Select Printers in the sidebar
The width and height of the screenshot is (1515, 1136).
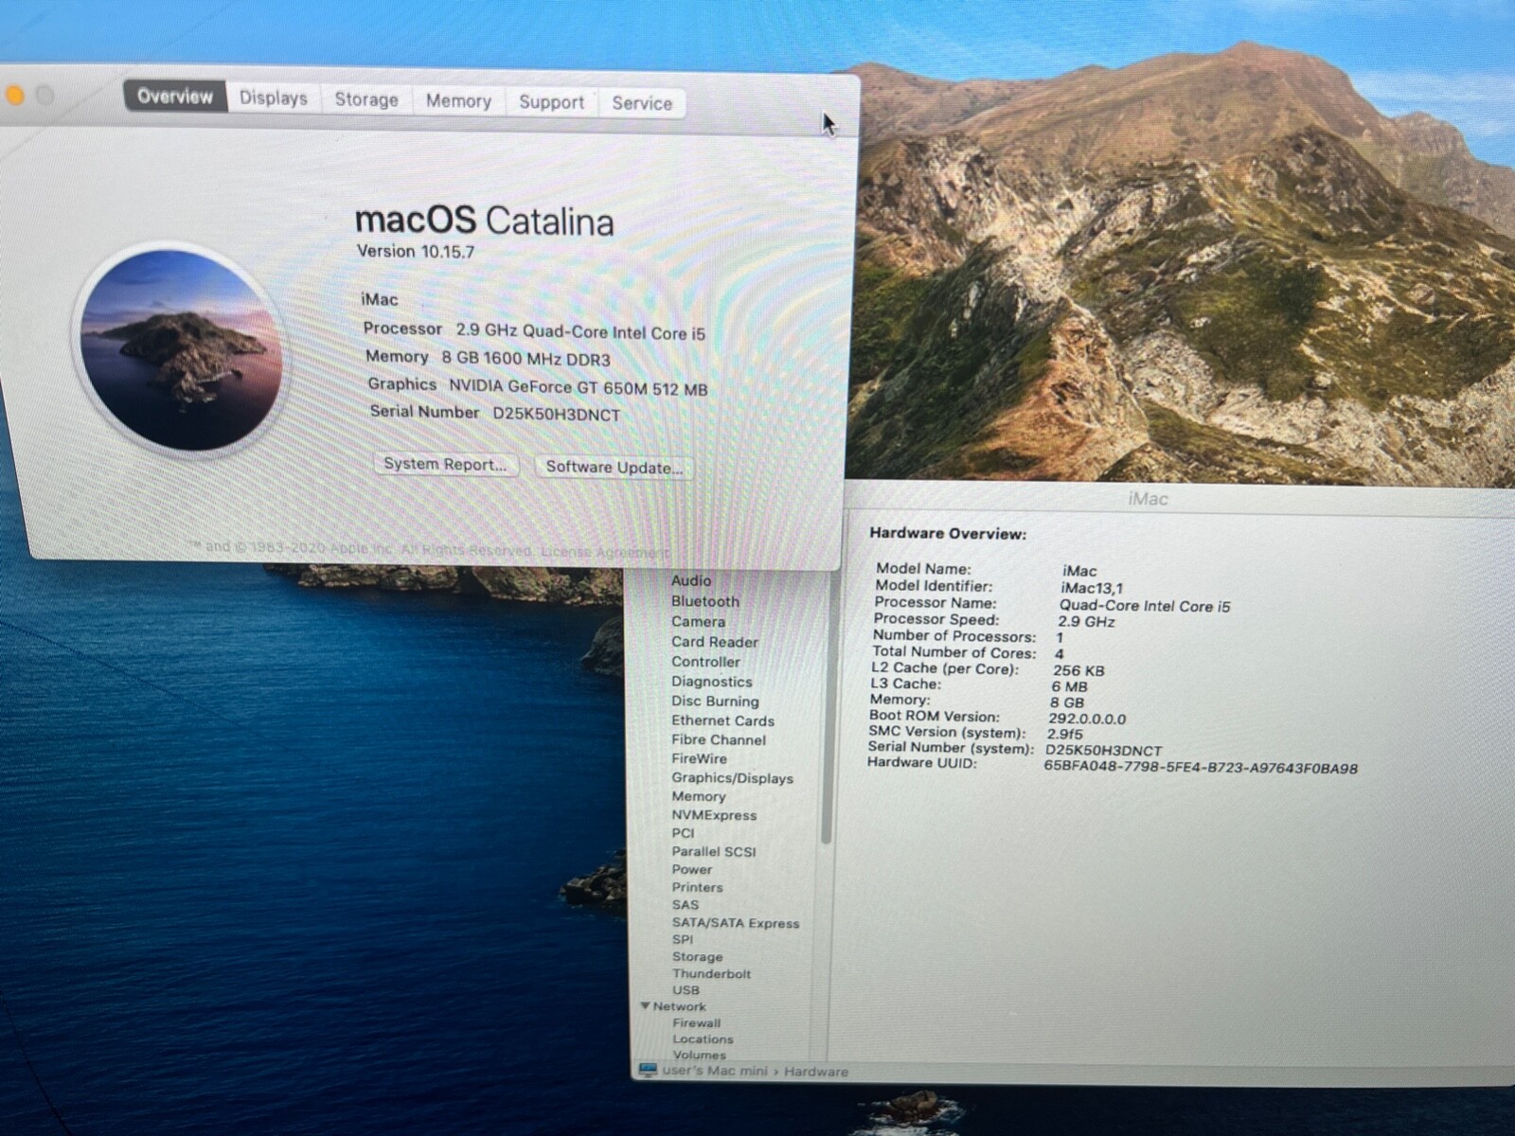coord(698,887)
